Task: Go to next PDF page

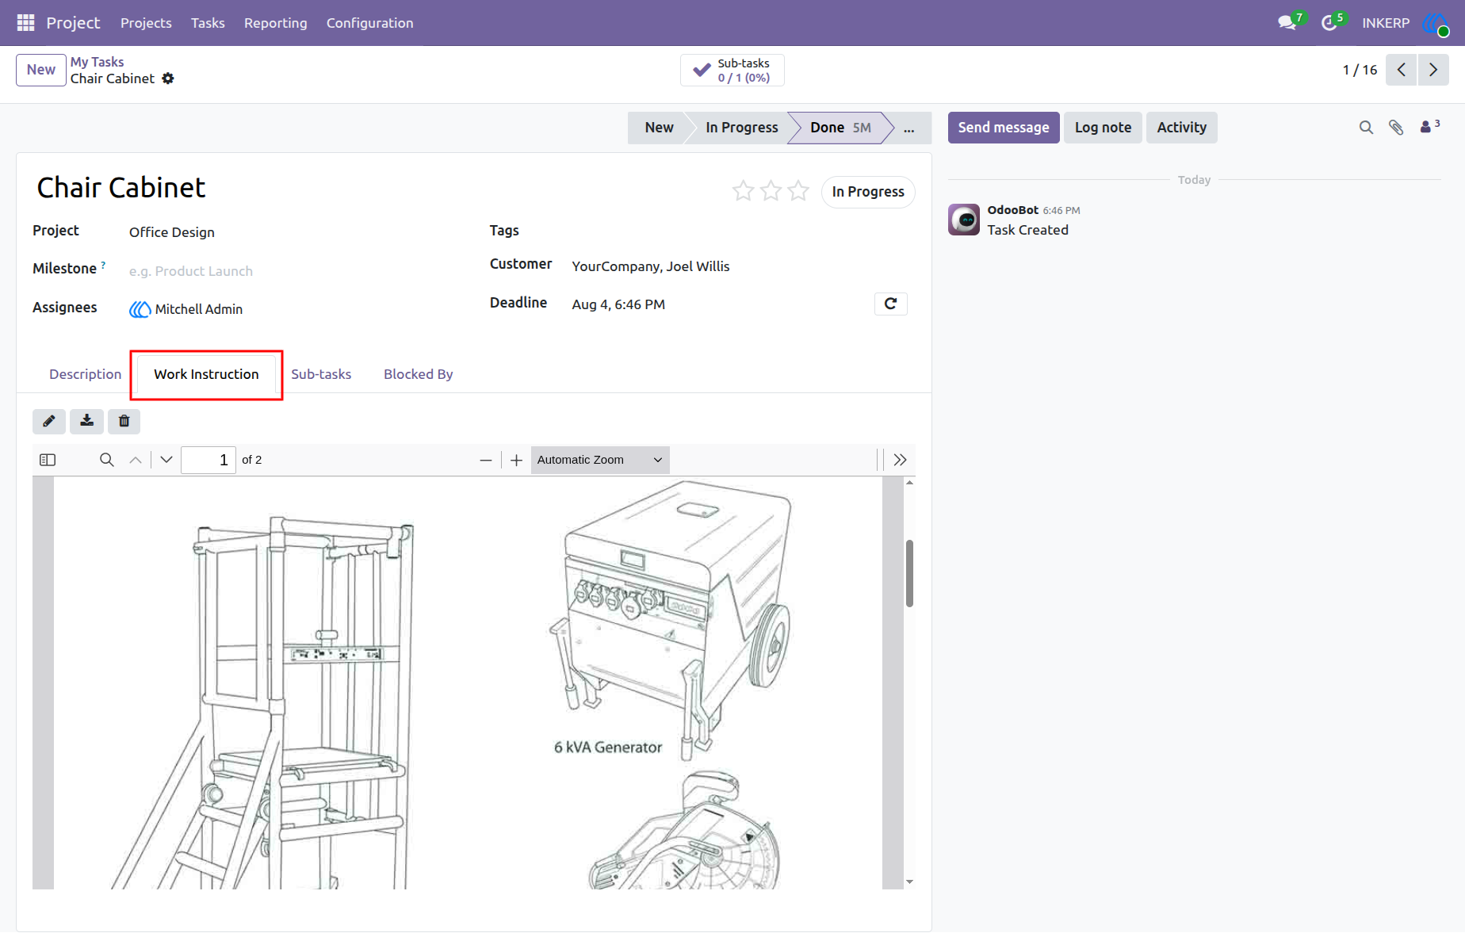Action: (166, 460)
